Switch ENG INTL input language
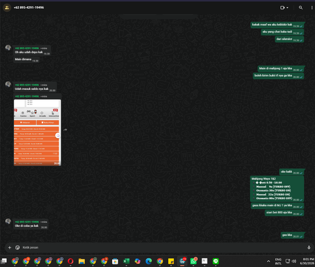Screen dimensions: 315x267 pyautogui.click(x=278, y=261)
